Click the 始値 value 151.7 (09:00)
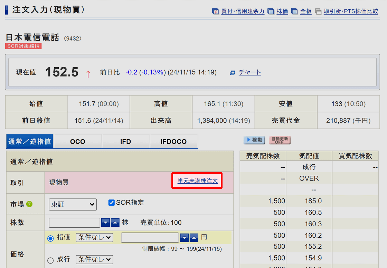Screen dimensions: 387x268 coord(99,104)
